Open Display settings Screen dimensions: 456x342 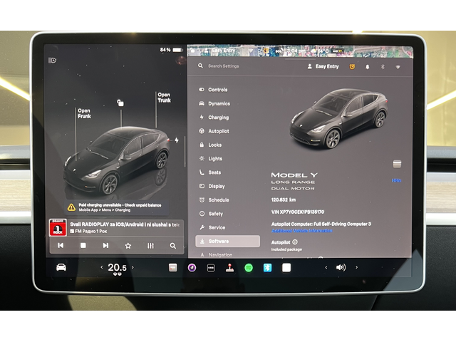point(212,186)
